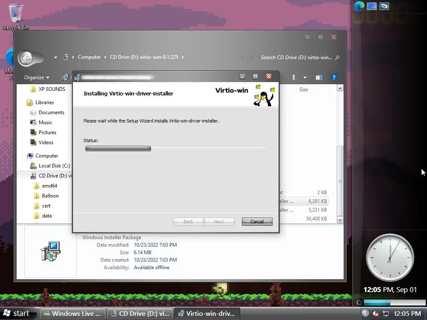Select CD Drive (D:) in navigation tree
The height and width of the screenshot is (320, 427).
[x=51, y=176]
